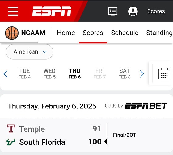This screenshot has height=155, width=173.
Task: Click the NCAAM basketball icon
Action: point(12,33)
